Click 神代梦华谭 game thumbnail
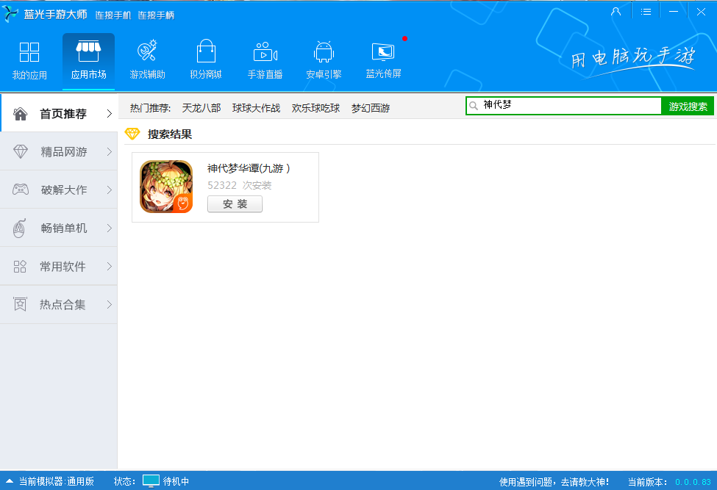The height and width of the screenshot is (490, 717). tap(166, 187)
